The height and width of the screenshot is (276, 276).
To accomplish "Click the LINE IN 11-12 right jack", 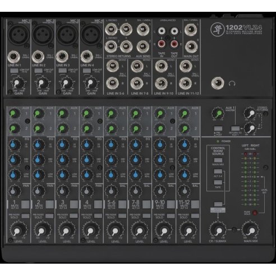I will [185, 83].
